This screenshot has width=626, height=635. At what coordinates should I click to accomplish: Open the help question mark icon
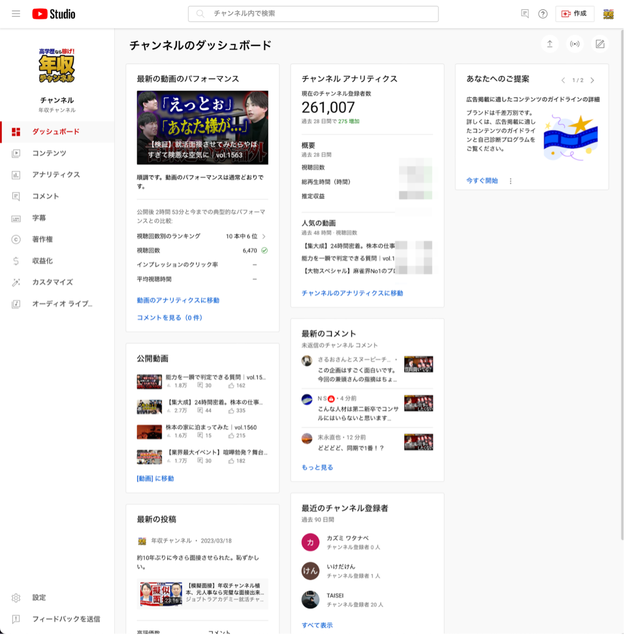(x=543, y=14)
